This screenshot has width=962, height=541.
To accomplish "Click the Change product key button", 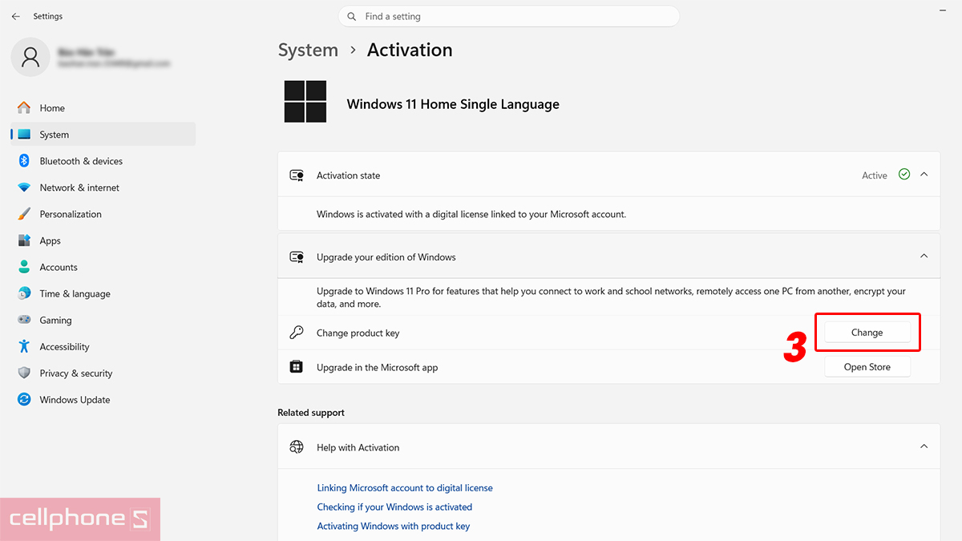I will (x=867, y=333).
